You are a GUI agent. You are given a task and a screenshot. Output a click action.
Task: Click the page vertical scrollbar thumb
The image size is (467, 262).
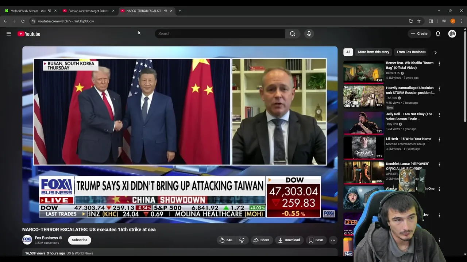[465, 76]
